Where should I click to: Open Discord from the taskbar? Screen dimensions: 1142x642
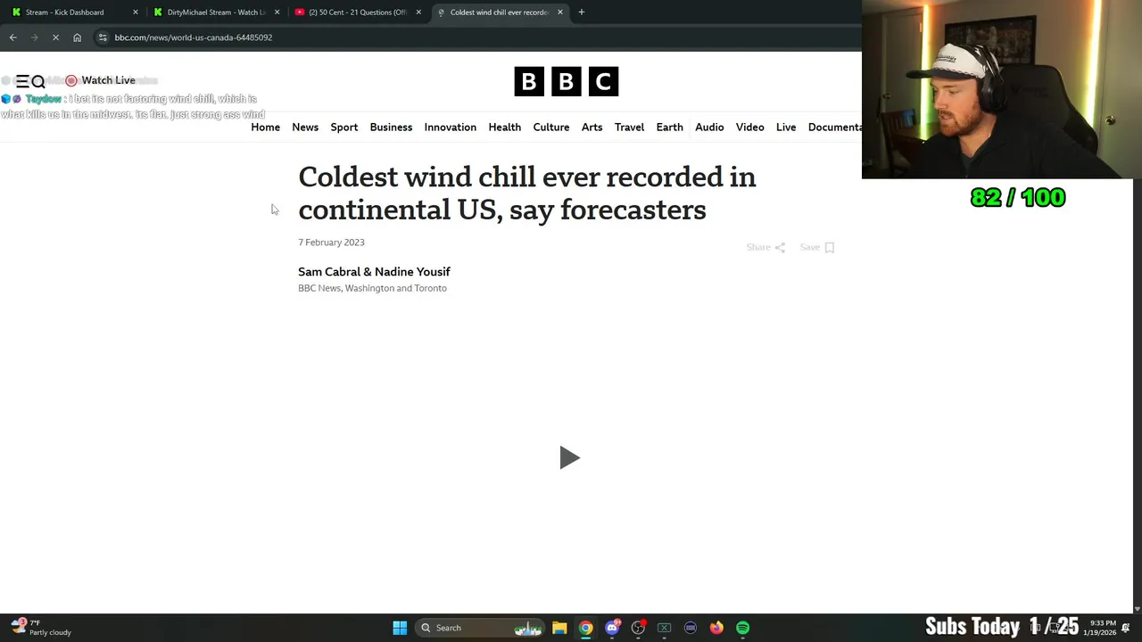[x=612, y=628]
